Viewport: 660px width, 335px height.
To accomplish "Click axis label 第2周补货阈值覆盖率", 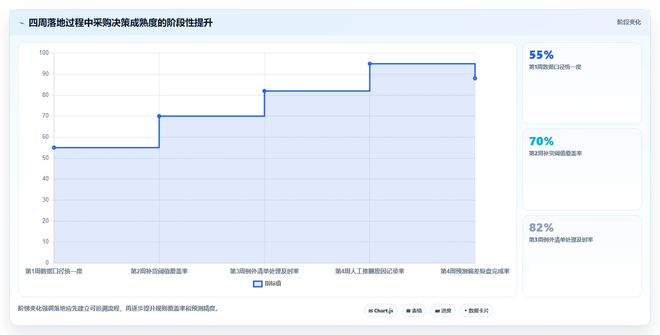I will [159, 272].
